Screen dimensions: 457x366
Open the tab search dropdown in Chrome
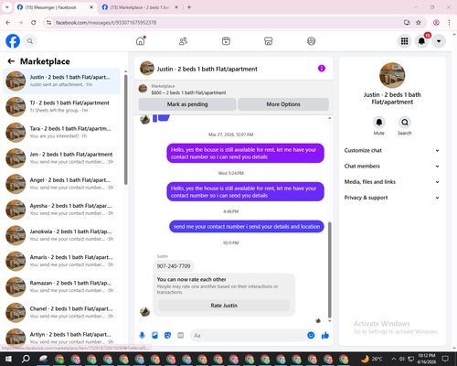point(7,7)
